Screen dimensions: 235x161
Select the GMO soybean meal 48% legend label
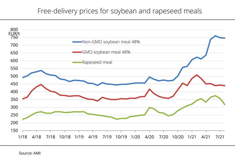[106, 52]
